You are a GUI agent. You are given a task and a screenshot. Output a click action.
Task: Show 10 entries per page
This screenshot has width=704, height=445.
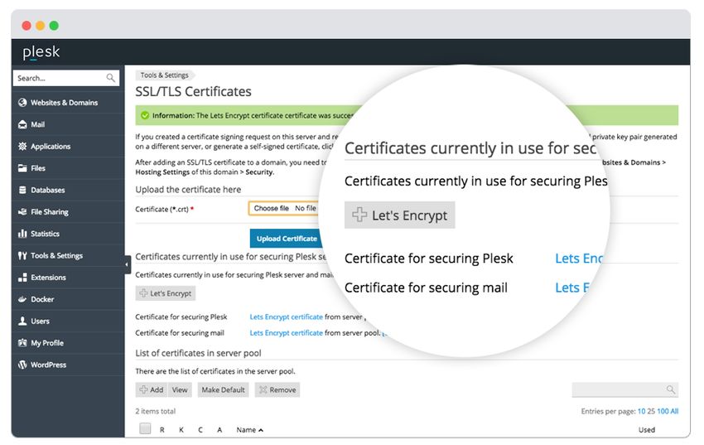(641, 411)
